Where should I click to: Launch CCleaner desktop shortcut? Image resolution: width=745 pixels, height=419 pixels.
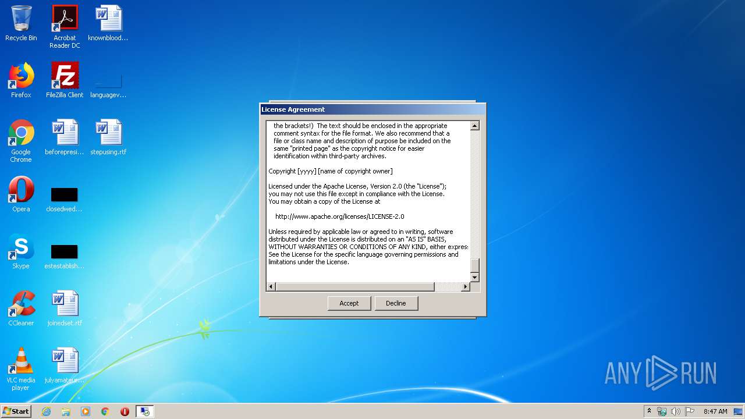click(x=21, y=309)
